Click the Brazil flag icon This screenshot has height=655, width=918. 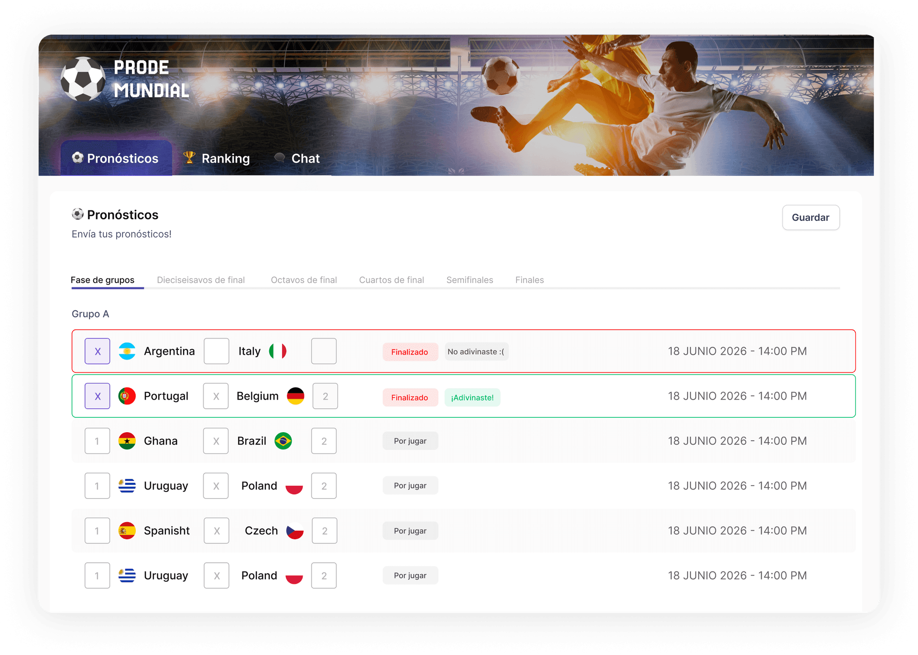pyautogui.click(x=284, y=440)
